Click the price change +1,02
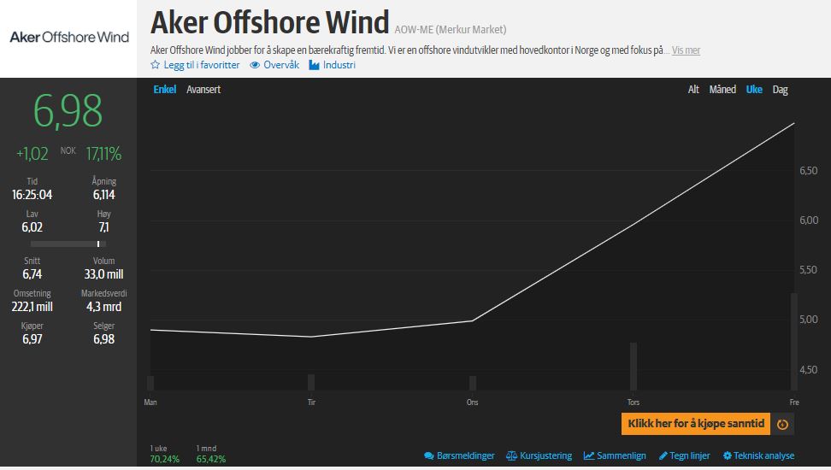 click(x=32, y=154)
